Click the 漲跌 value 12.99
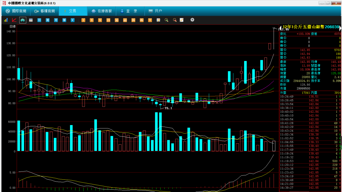 click(x=306, y=66)
